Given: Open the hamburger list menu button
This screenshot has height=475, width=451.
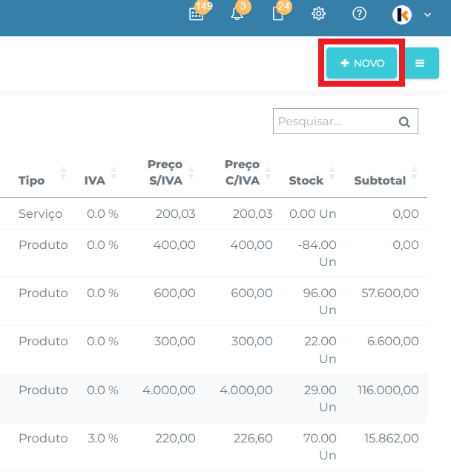Looking at the screenshot, I should [x=421, y=63].
